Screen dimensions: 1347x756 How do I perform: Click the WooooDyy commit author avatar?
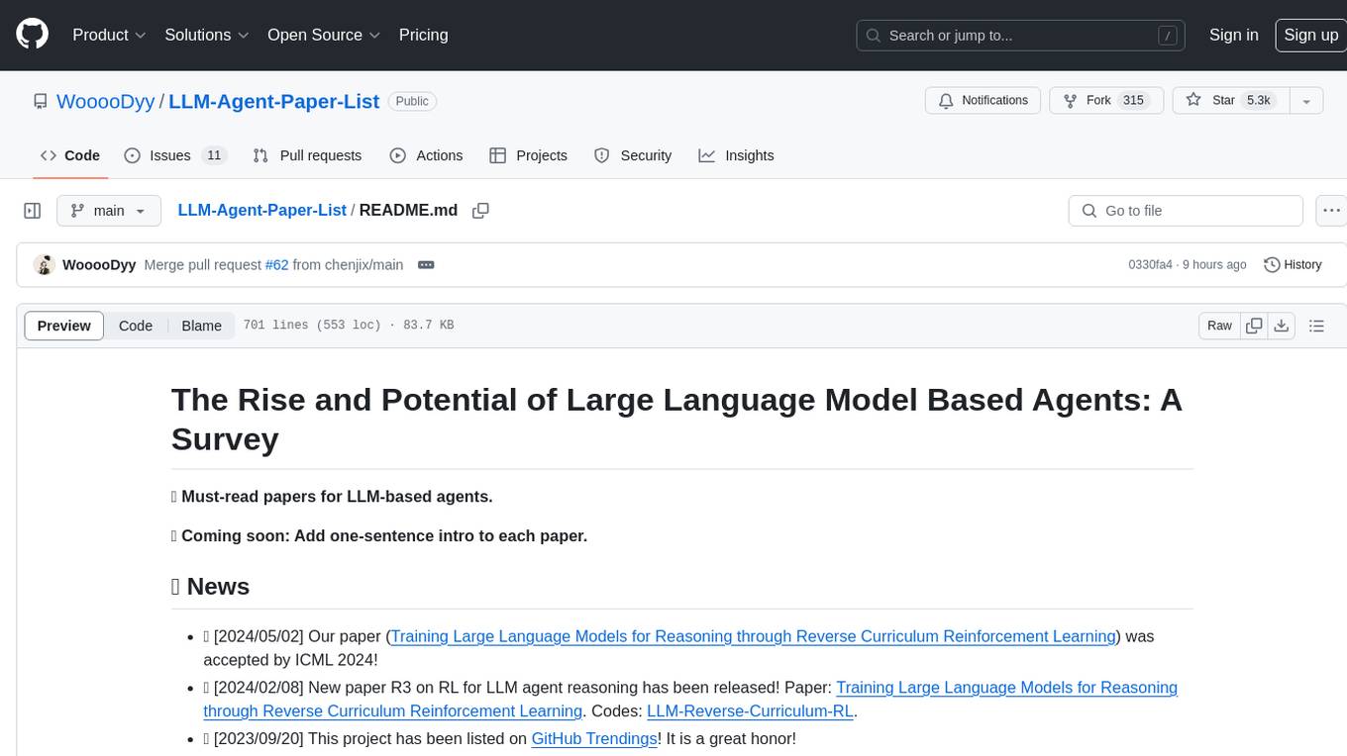44,265
